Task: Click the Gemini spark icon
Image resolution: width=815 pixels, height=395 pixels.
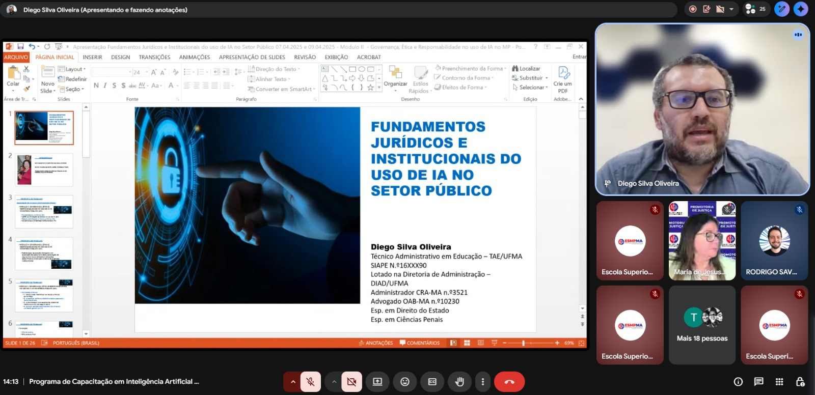Action: [x=801, y=9]
